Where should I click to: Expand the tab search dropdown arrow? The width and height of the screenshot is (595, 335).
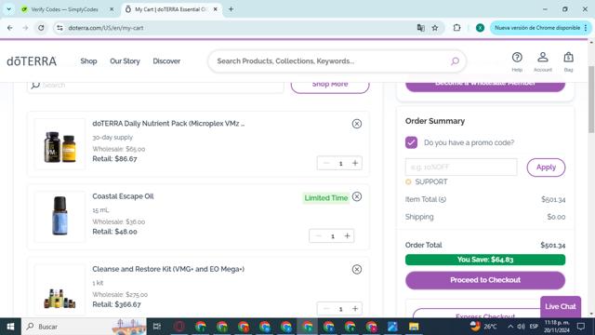pyautogui.click(x=8, y=9)
